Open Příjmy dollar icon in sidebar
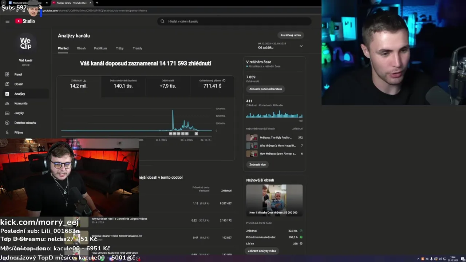466x262 pixels. tap(7, 132)
